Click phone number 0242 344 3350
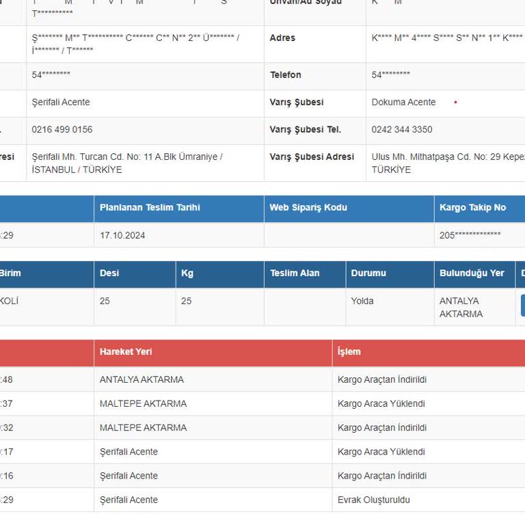 [x=402, y=130]
